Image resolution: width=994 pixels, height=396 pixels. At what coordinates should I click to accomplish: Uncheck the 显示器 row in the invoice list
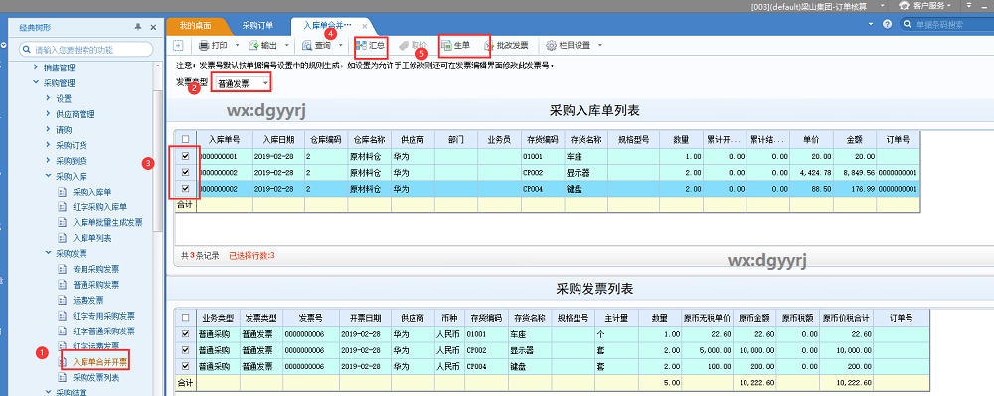click(x=185, y=349)
